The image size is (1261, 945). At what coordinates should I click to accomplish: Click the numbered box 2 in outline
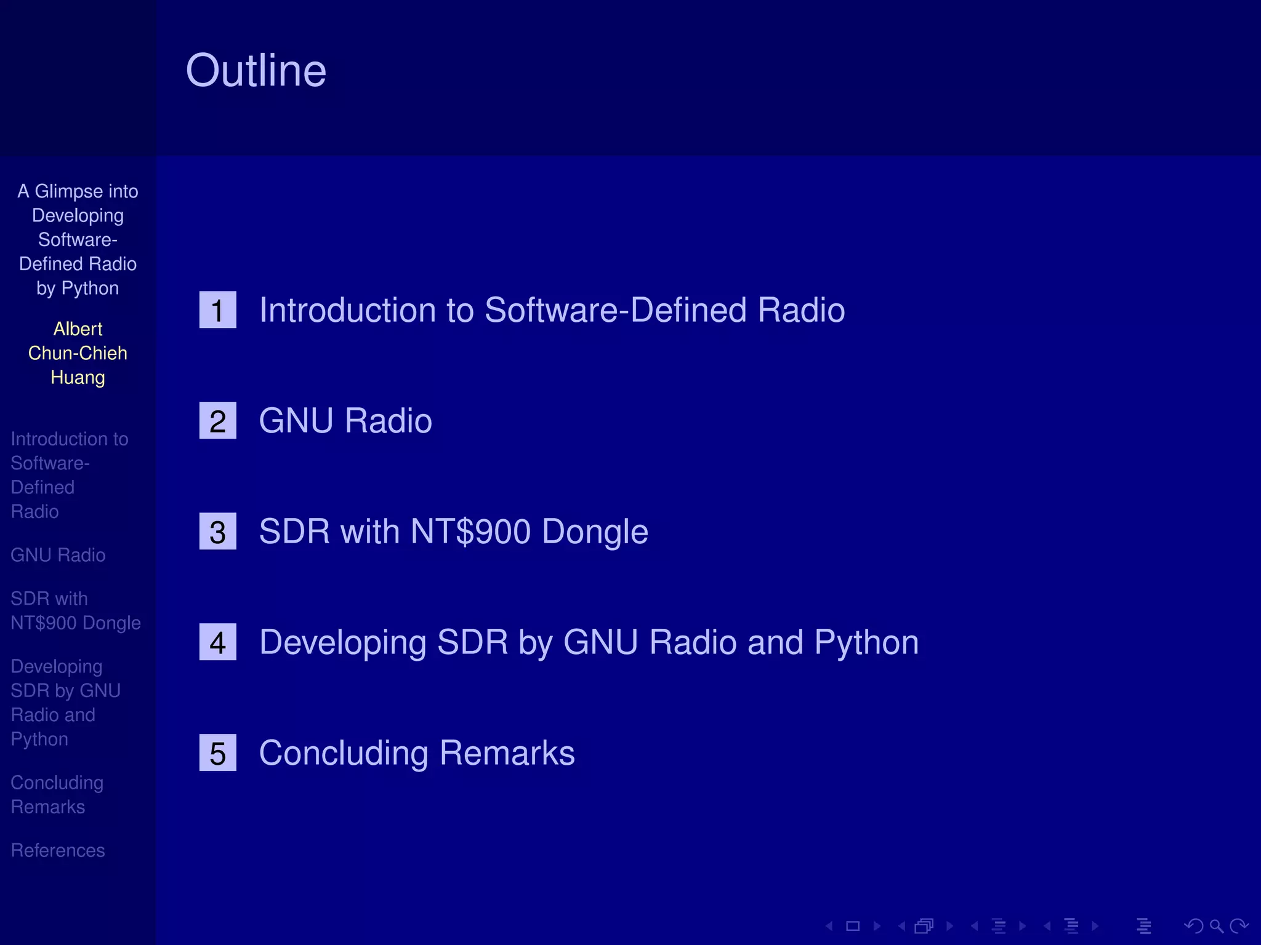(218, 420)
